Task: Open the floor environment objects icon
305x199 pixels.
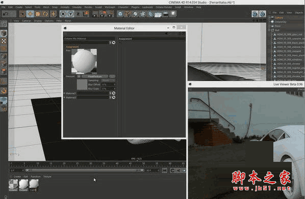Action: [x=158, y=14]
